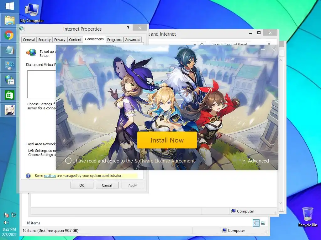Click the globe setup icon in Connections tab
This screenshot has height=240, width=321.
pos(31,52)
